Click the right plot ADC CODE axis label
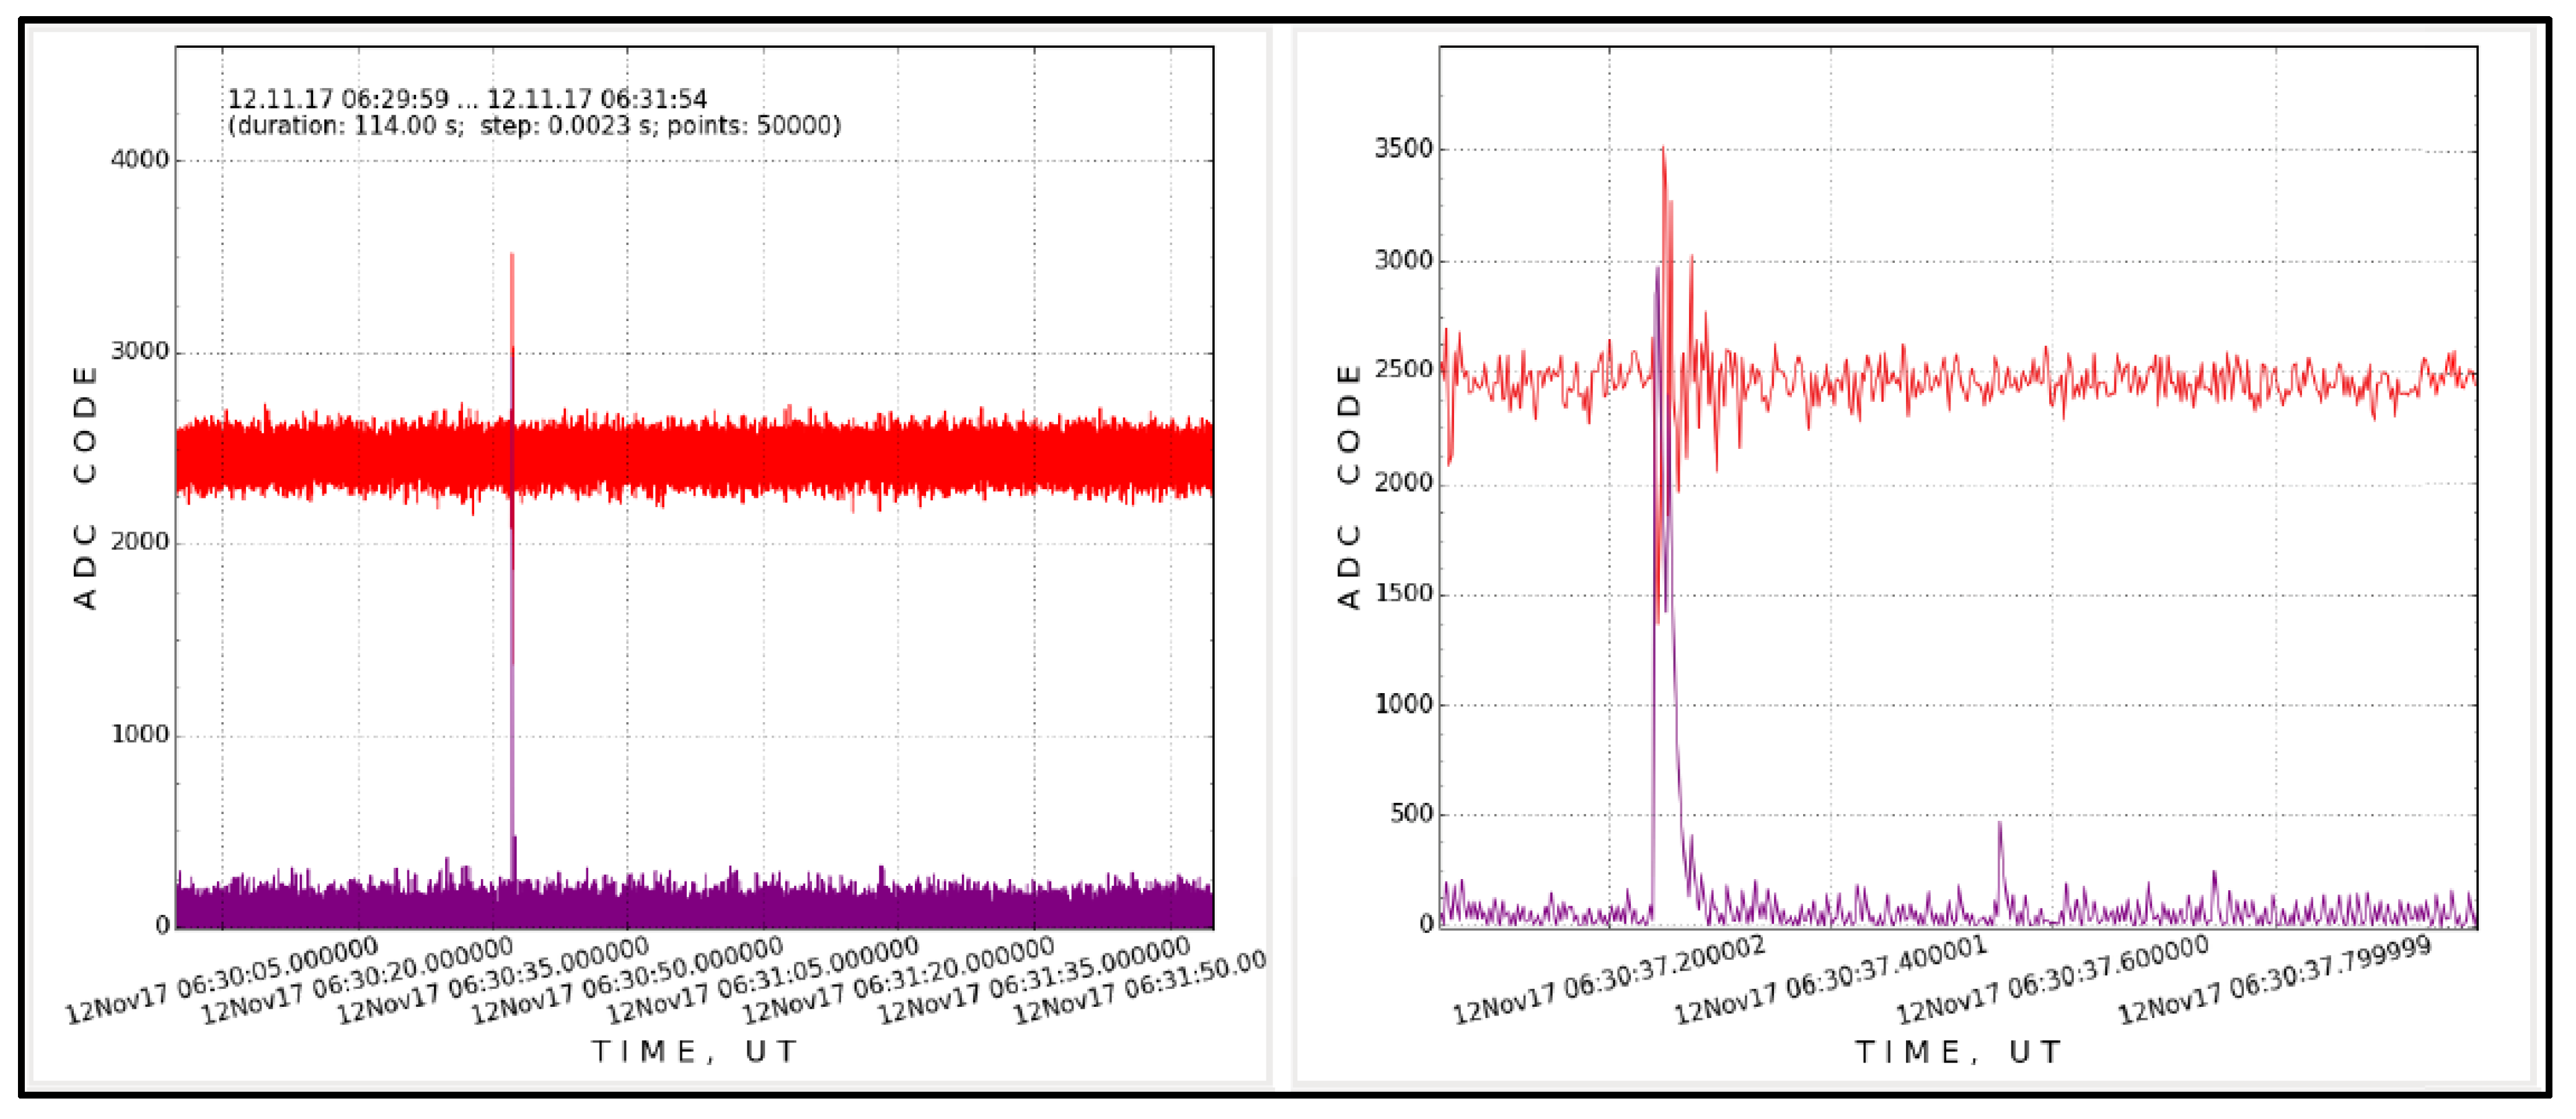 (x=1350, y=487)
